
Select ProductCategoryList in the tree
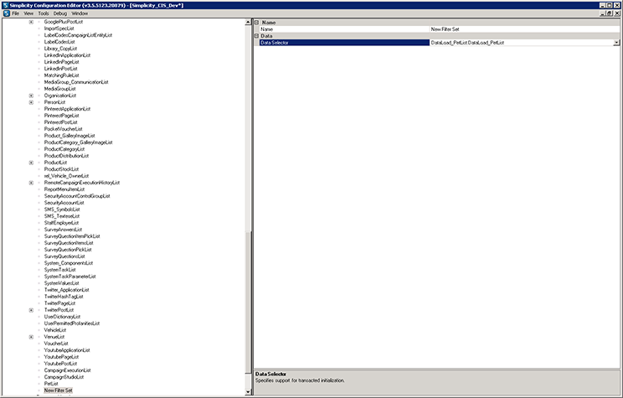point(64,149)
